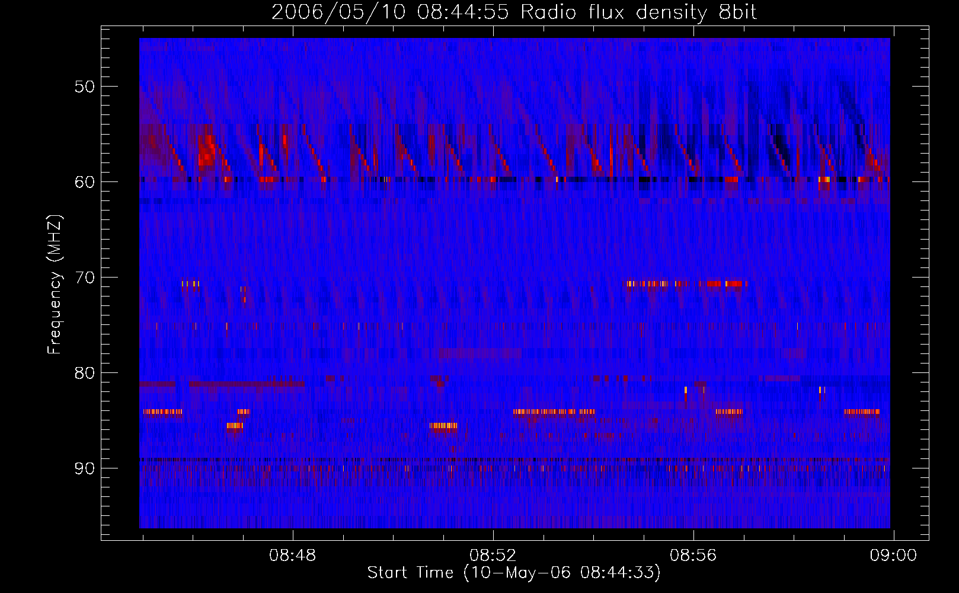The image size is (959, 593).
Task: Click the "Frequency (MHZ)" axis label
Action: point(55,285)
